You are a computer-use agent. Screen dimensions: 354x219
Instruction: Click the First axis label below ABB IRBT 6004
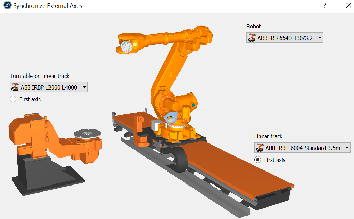(x=274, y=160)
